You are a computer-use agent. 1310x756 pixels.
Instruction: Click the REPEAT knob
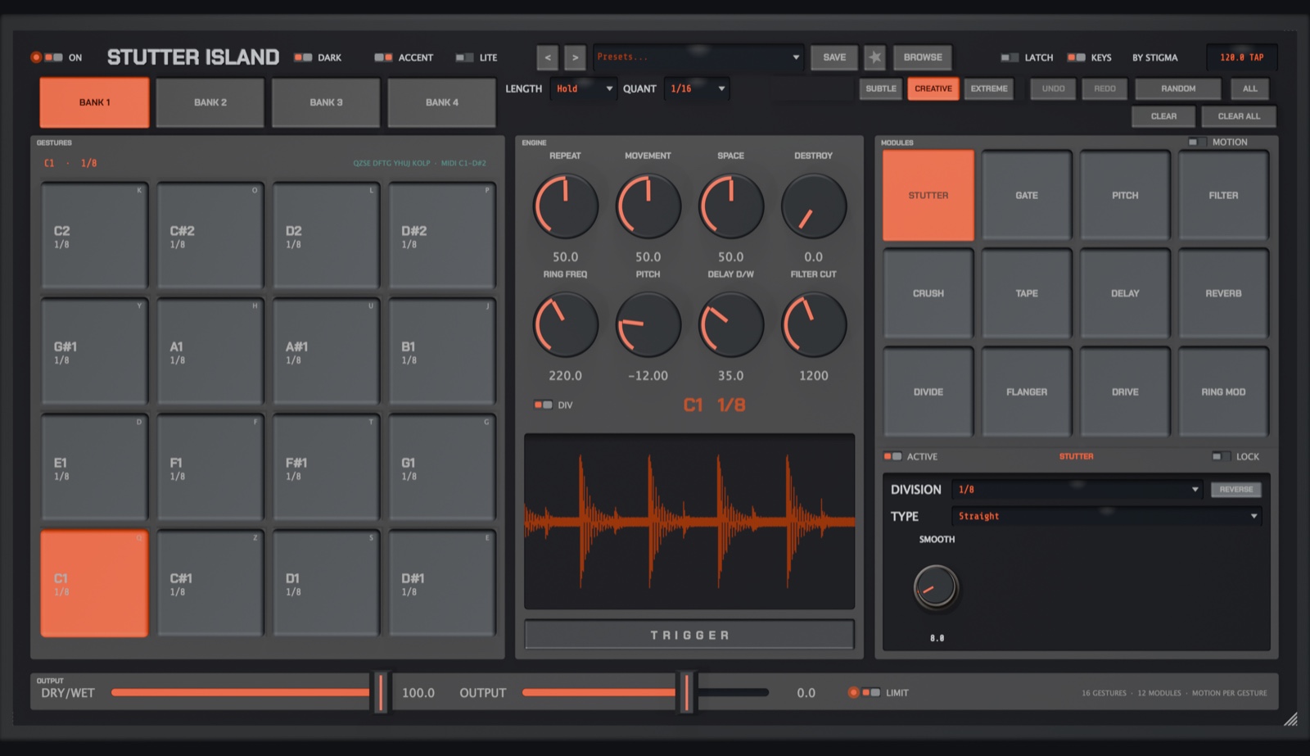[565, 206]
